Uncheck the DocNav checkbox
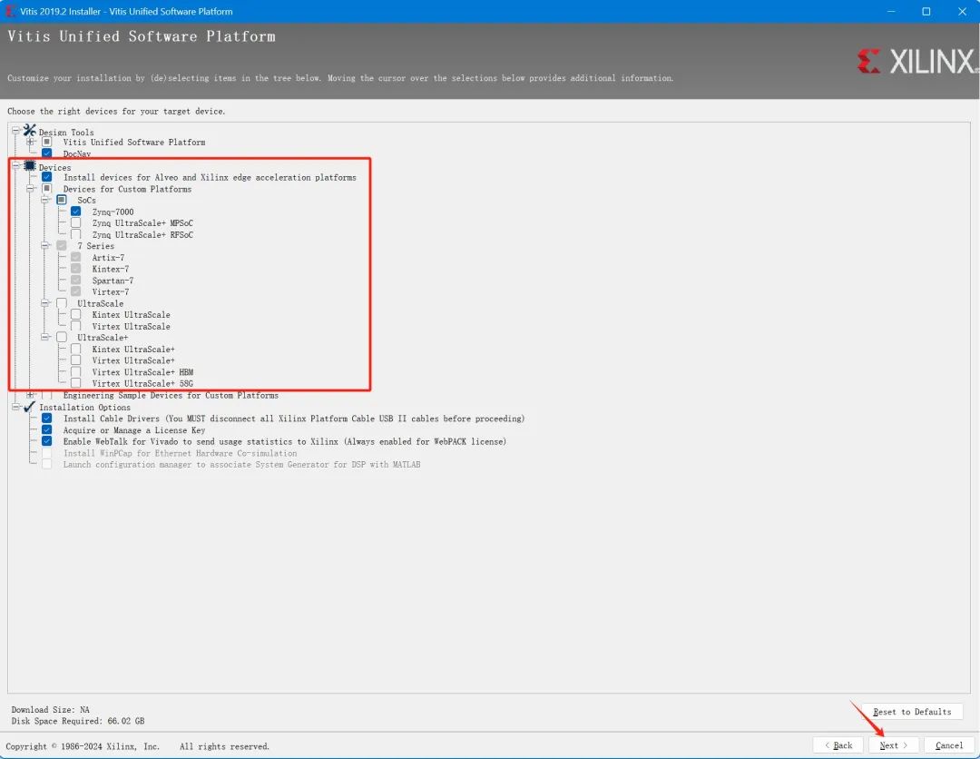980x759 pixels. pos(47,153)
